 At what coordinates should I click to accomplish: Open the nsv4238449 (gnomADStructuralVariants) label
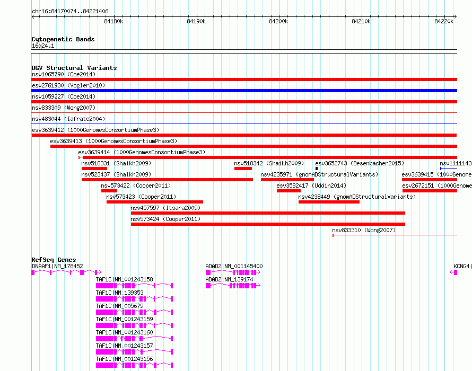357,197
